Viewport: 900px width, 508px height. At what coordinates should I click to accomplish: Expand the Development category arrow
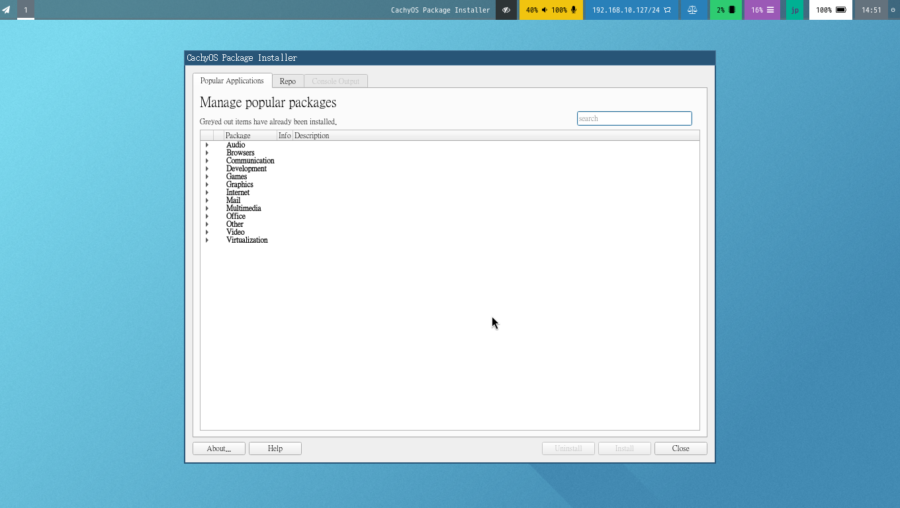(207, 169)
